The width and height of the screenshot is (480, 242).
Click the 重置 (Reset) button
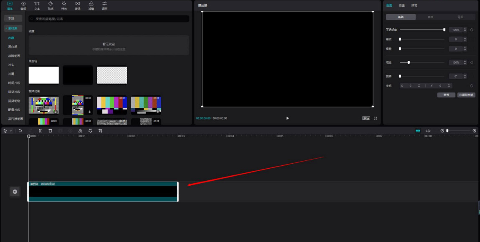tap(446, 95)
